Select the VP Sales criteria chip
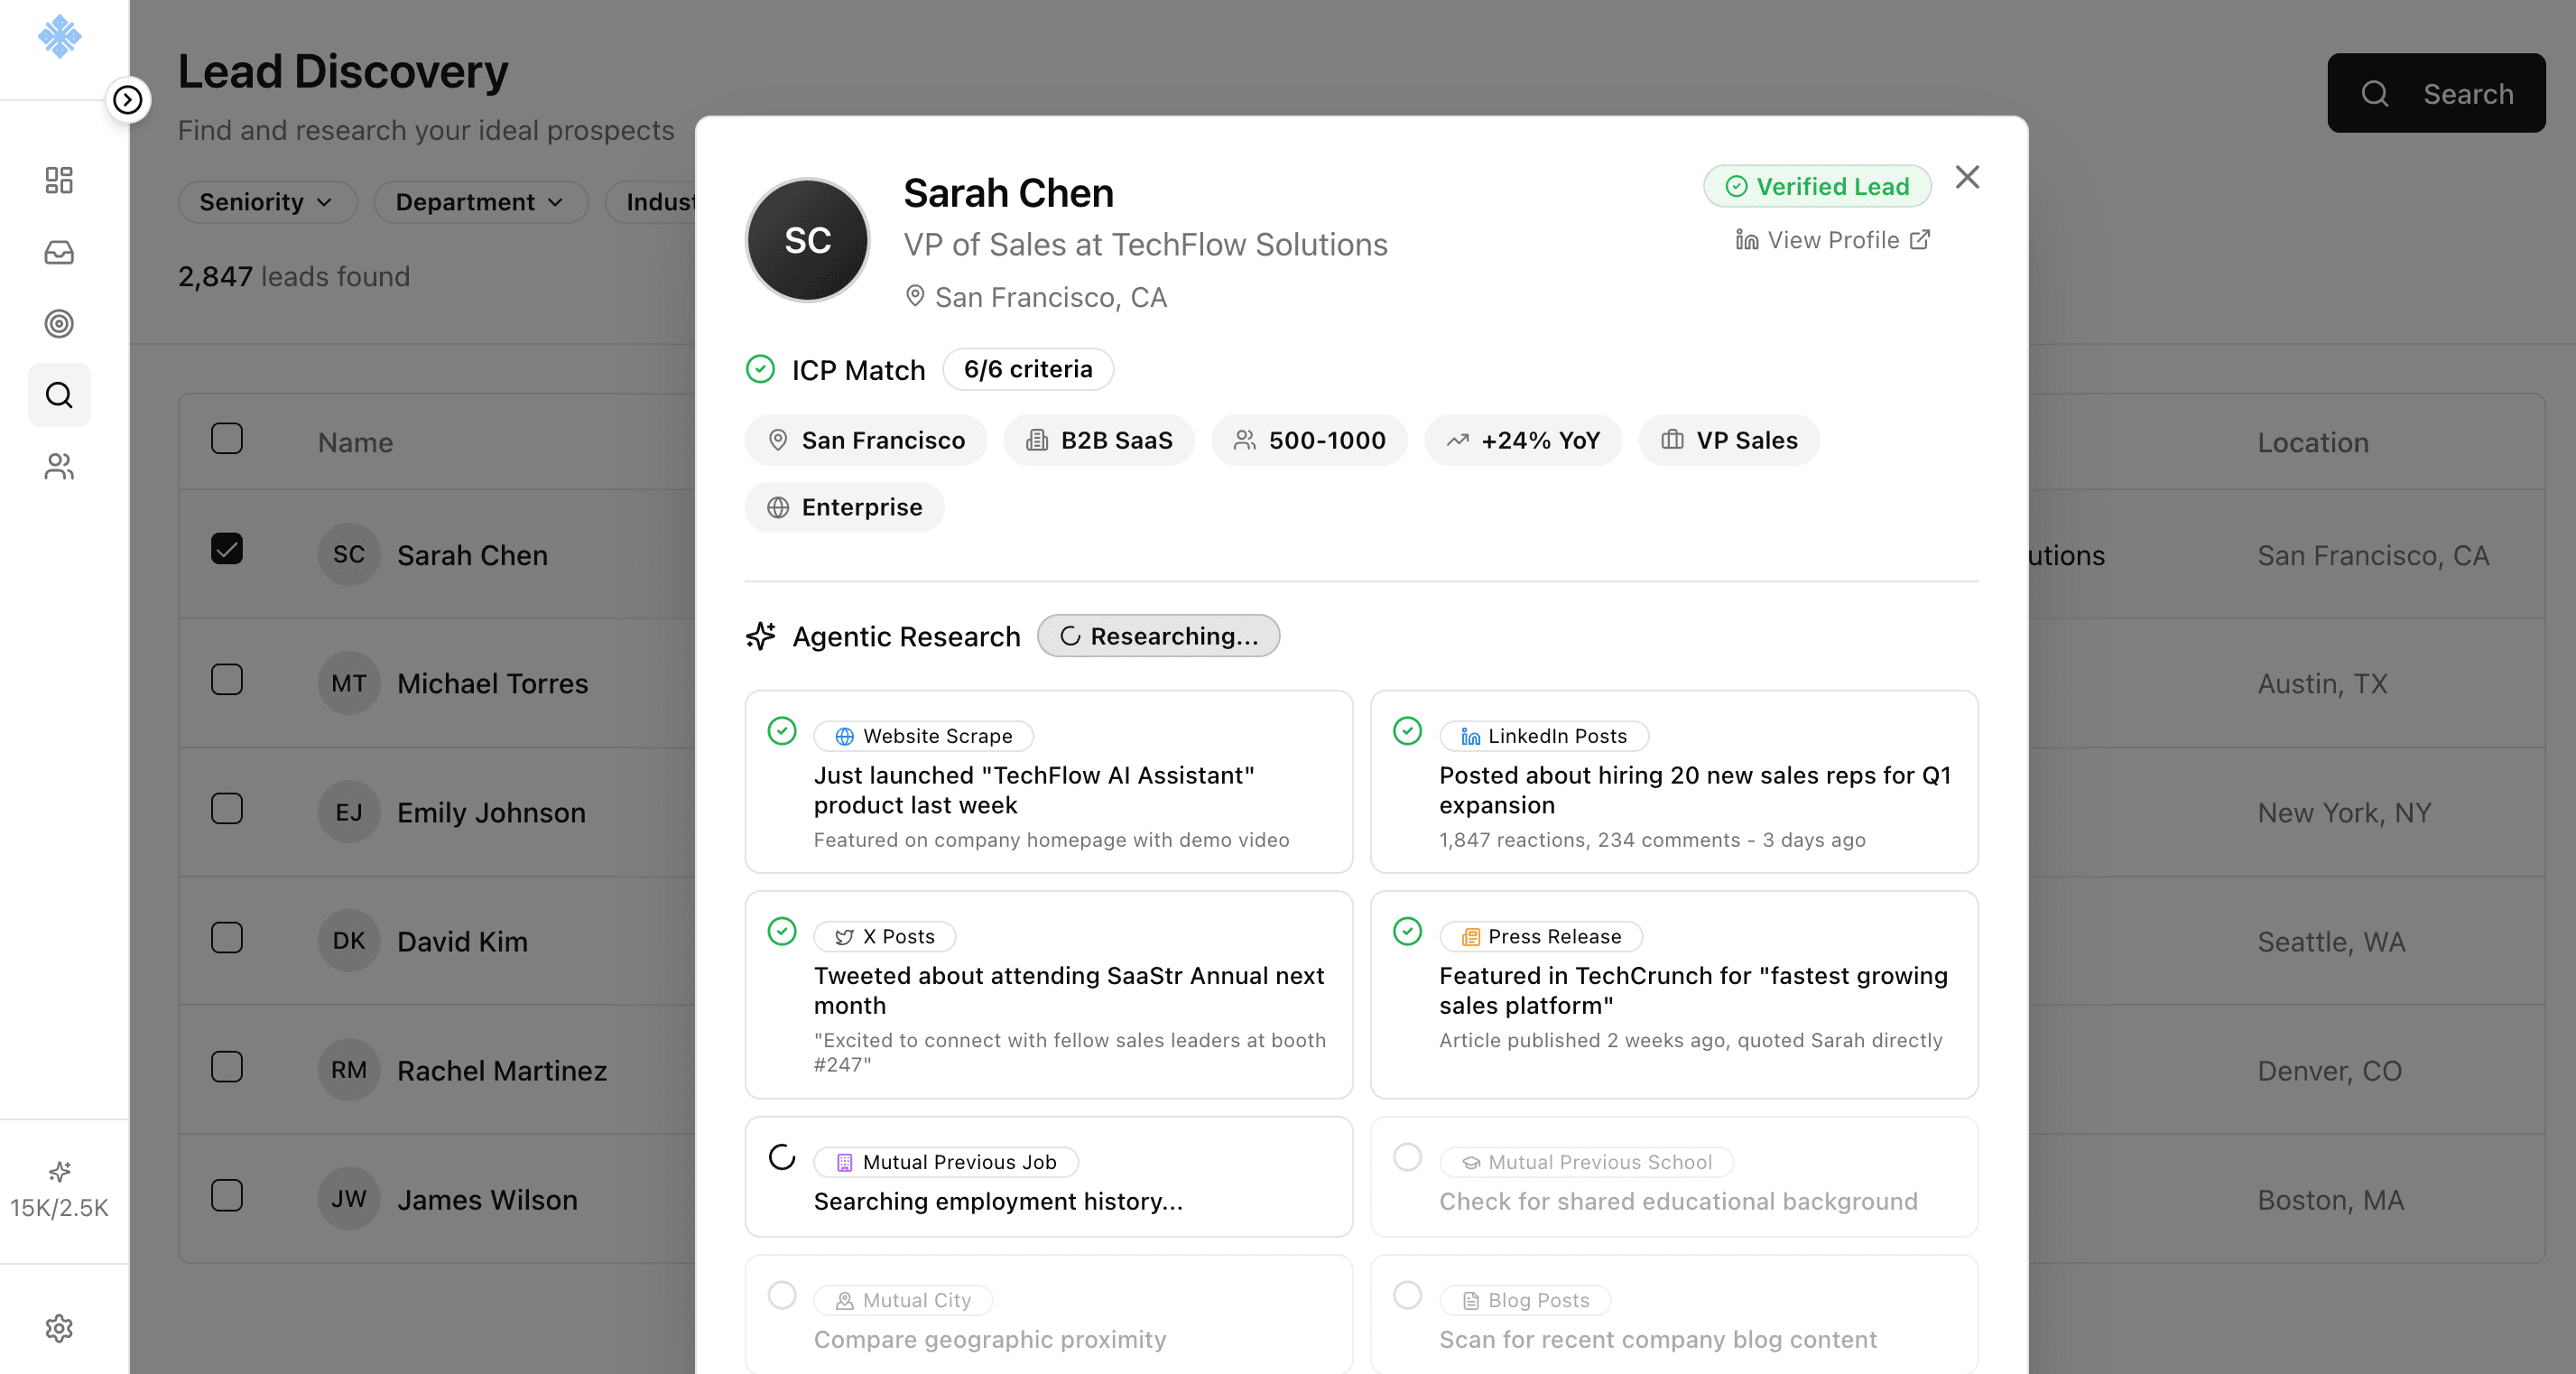2576x1374 pixels. (x=1729, y=440)
